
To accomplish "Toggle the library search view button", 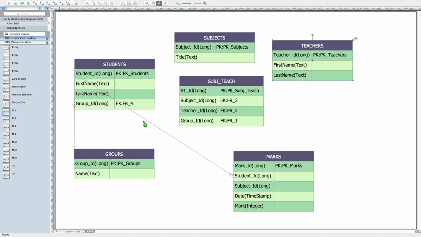I will click(x=47, y=8).
